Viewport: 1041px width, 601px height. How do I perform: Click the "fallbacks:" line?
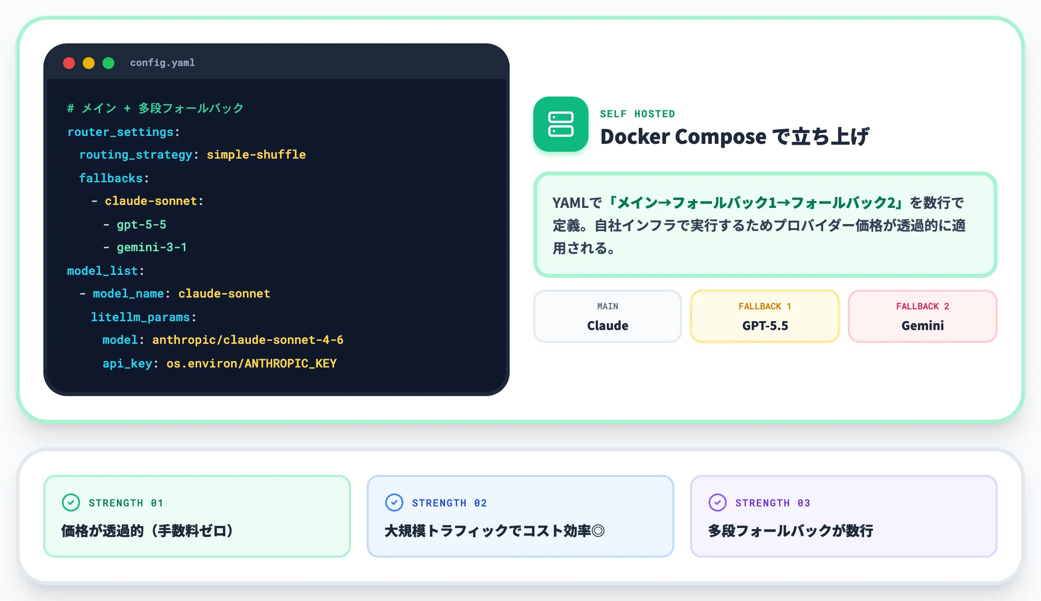tap(114, 178)
